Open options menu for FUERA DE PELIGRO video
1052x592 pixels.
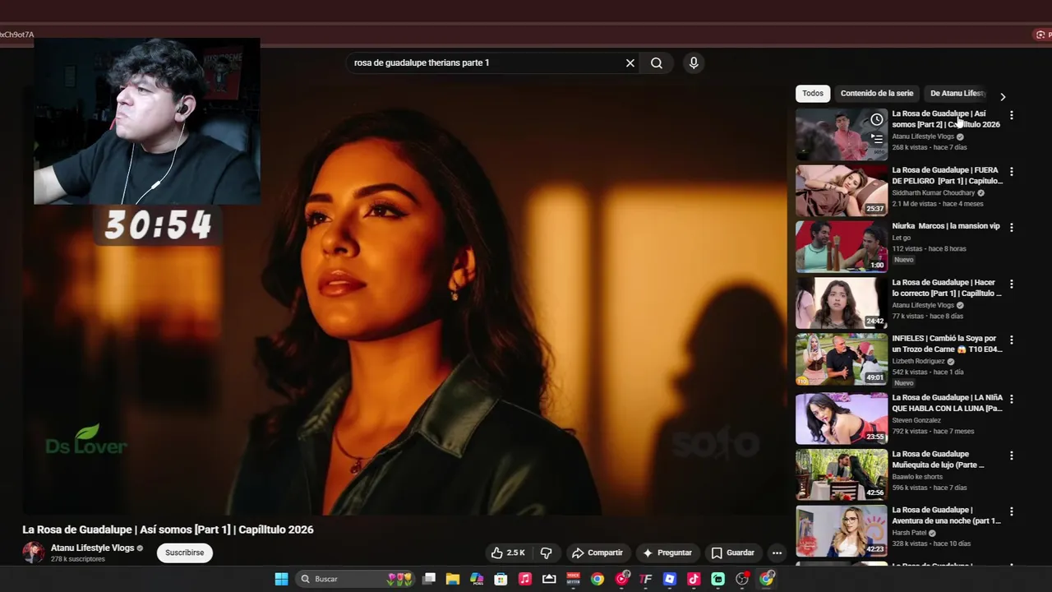tap(1012, 172)
